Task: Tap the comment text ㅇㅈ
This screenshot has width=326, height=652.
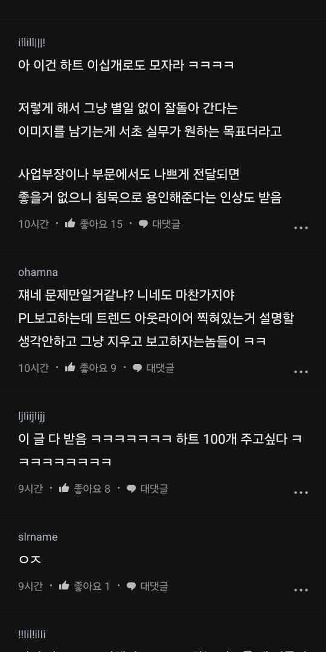Action: click(30, 560)
